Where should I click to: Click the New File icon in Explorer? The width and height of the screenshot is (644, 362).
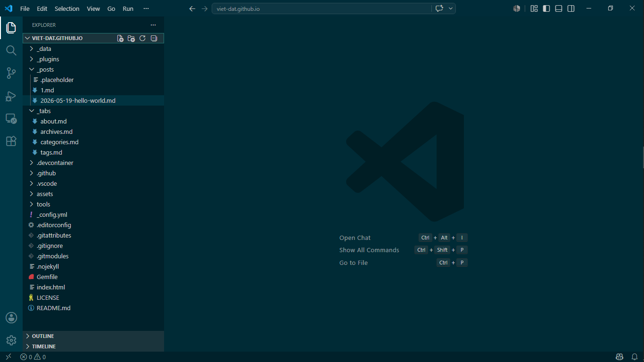point(120,38)
